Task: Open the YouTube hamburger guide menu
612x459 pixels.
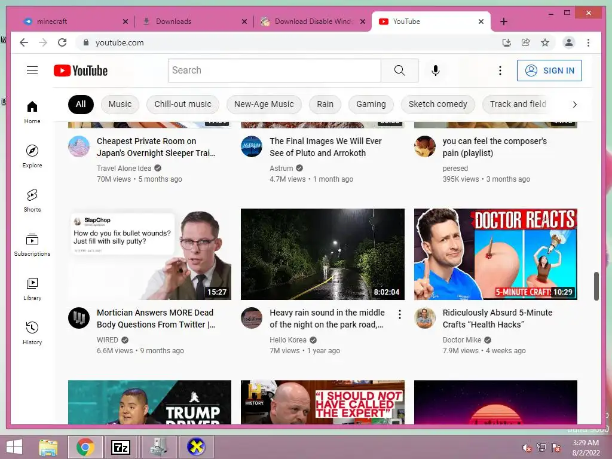Action: click(x=32, y=71)
